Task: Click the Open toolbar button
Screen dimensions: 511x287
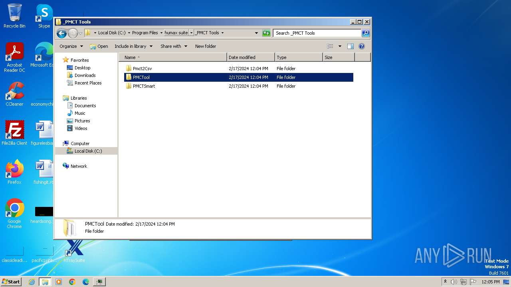Action: tap(99, 46)
